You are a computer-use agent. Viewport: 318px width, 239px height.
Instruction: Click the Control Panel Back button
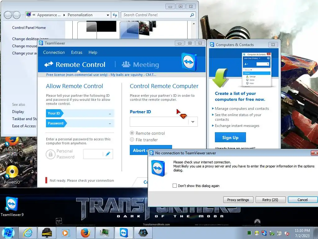pos(8,15)
